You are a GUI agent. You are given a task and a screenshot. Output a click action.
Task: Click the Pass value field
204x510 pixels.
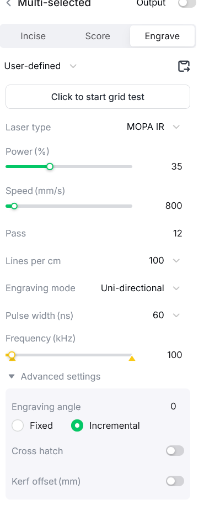coord(178,234)
